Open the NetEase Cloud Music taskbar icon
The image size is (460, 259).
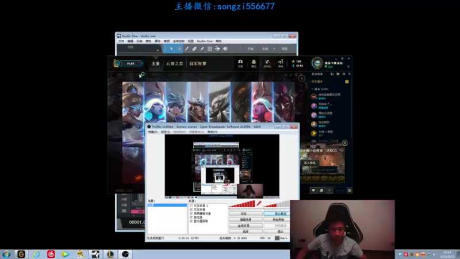click(x=51, y=254)
